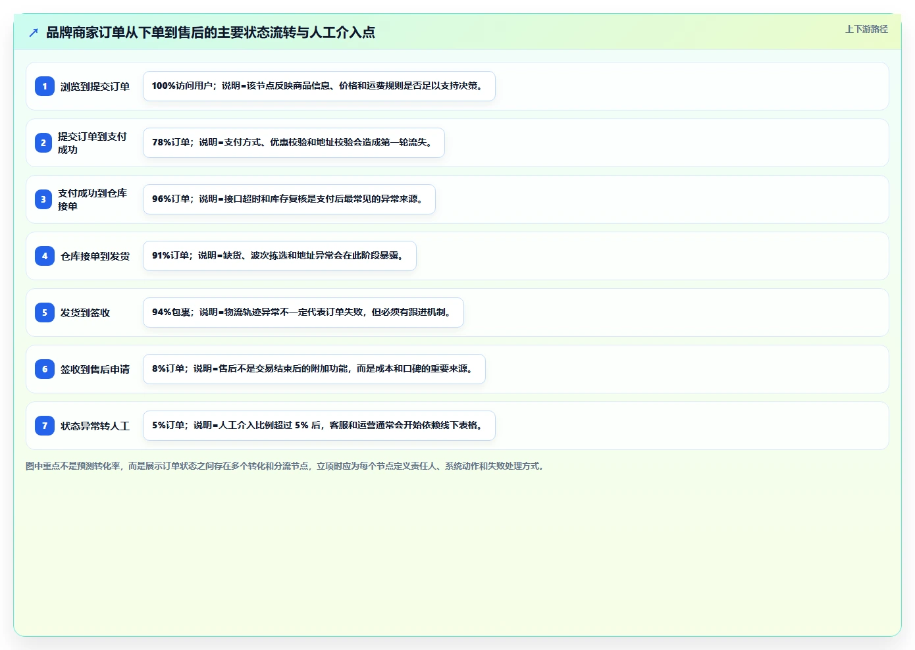Click the title 品牌商家订单从下单到售后的主要状态流转与人工介入点
915x650 pixels.
(211, 32)
